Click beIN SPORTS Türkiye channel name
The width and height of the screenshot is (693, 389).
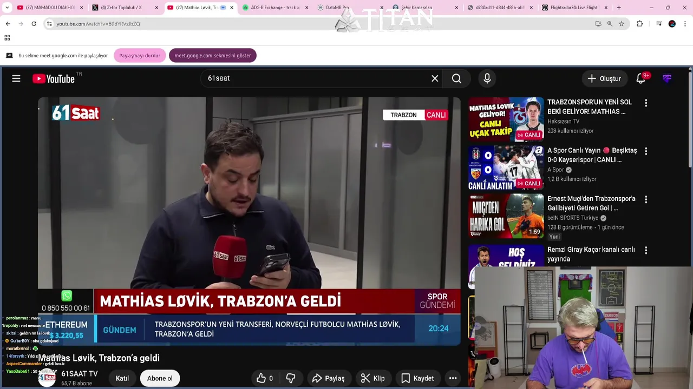point(573,218)
